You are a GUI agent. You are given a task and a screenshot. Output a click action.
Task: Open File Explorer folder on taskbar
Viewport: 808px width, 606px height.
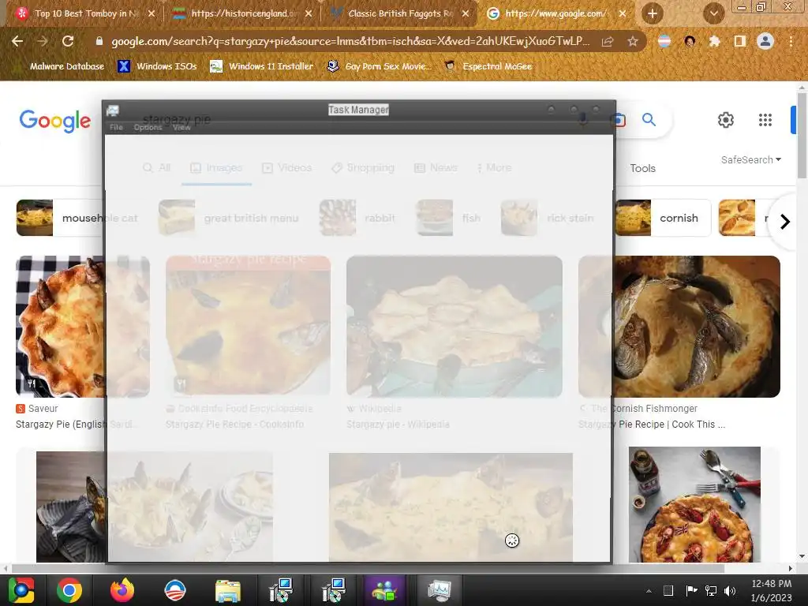pos(227,590)
